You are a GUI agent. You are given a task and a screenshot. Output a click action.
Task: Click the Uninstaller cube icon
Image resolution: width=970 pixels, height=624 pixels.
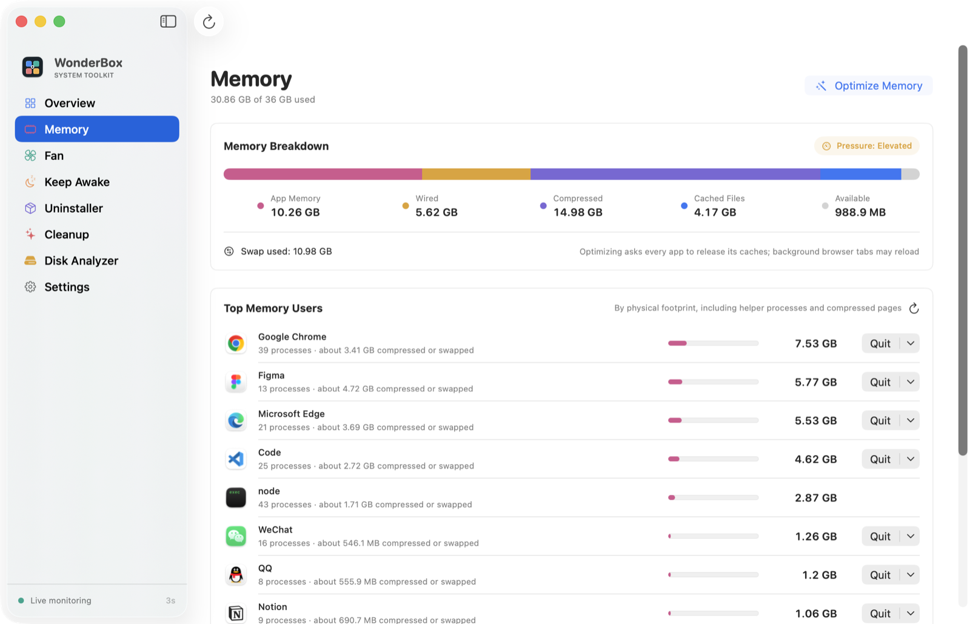pos(30,208)
